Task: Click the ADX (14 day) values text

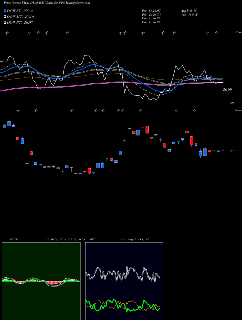Action: coord(135,240)
